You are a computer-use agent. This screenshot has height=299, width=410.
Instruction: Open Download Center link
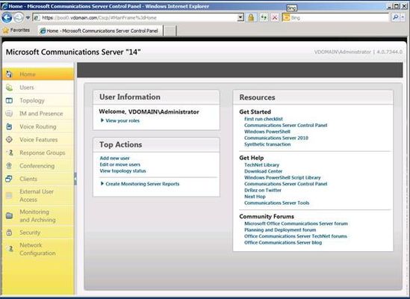[x=264, y=171]
